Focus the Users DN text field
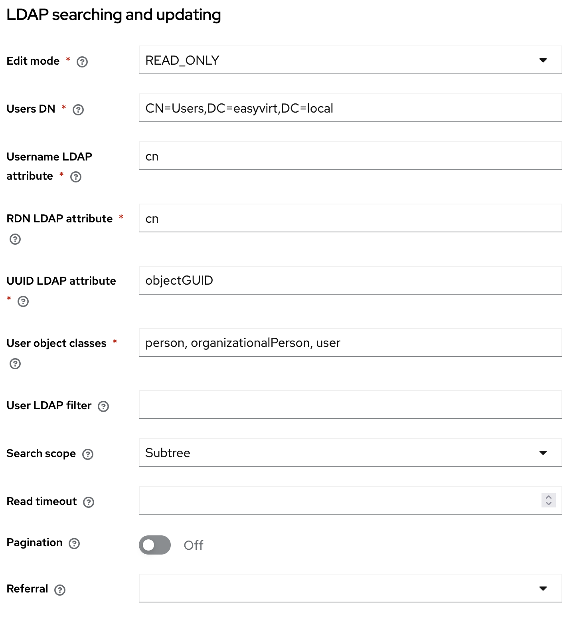The height and width of the screenshot is (634, 585). coord(350,108)
